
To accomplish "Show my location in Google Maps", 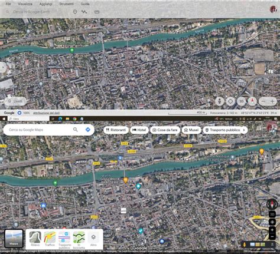I will coord(272,222).
